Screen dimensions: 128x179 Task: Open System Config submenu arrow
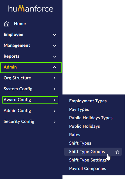pos(55,89)
